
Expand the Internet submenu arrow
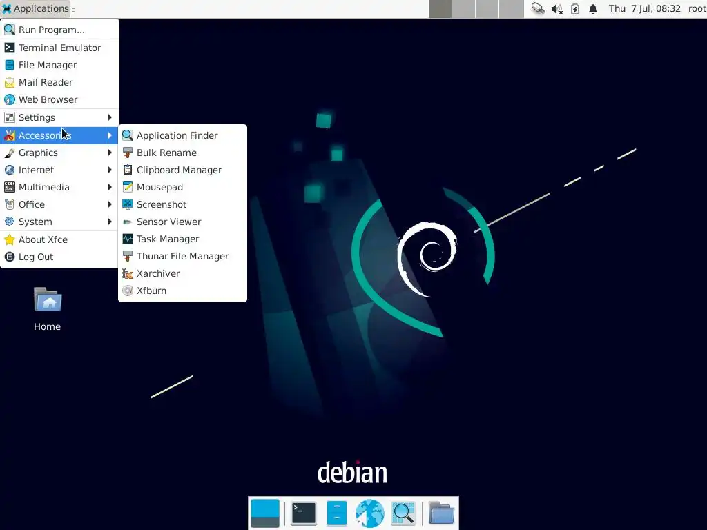(109, 170)
